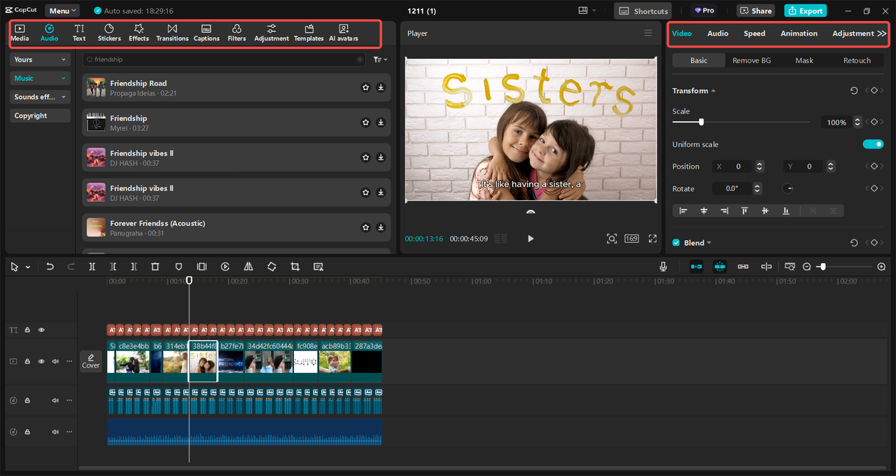
Task: Click the Reverse playback icon
Action: (x=225, y=267)
